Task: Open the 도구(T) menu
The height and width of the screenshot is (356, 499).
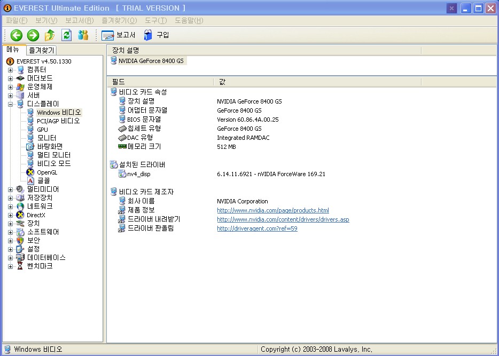Action: click(155, 21)
